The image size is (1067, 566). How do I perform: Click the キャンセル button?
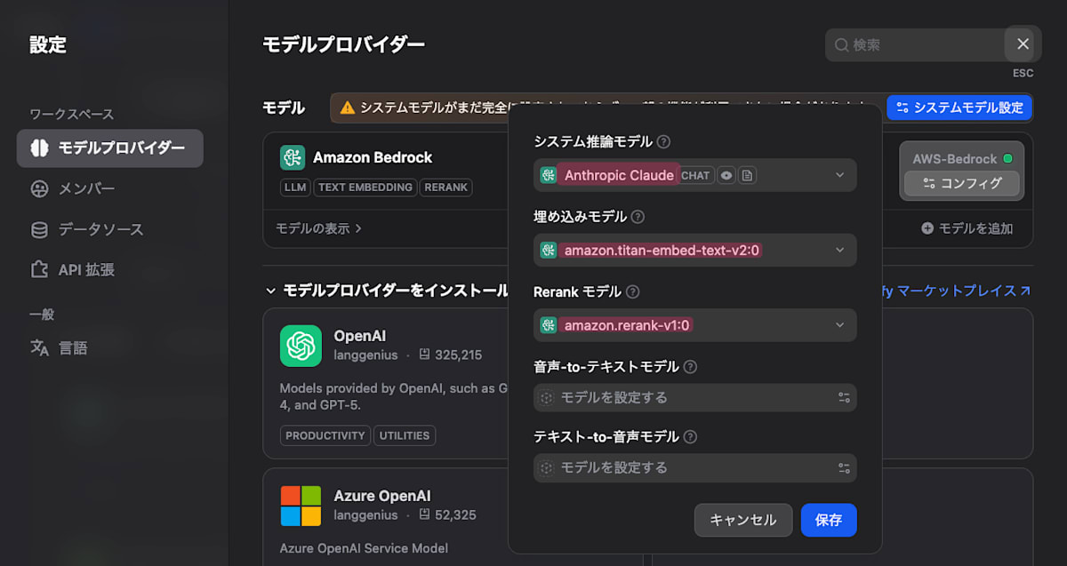tap(742, 520)
